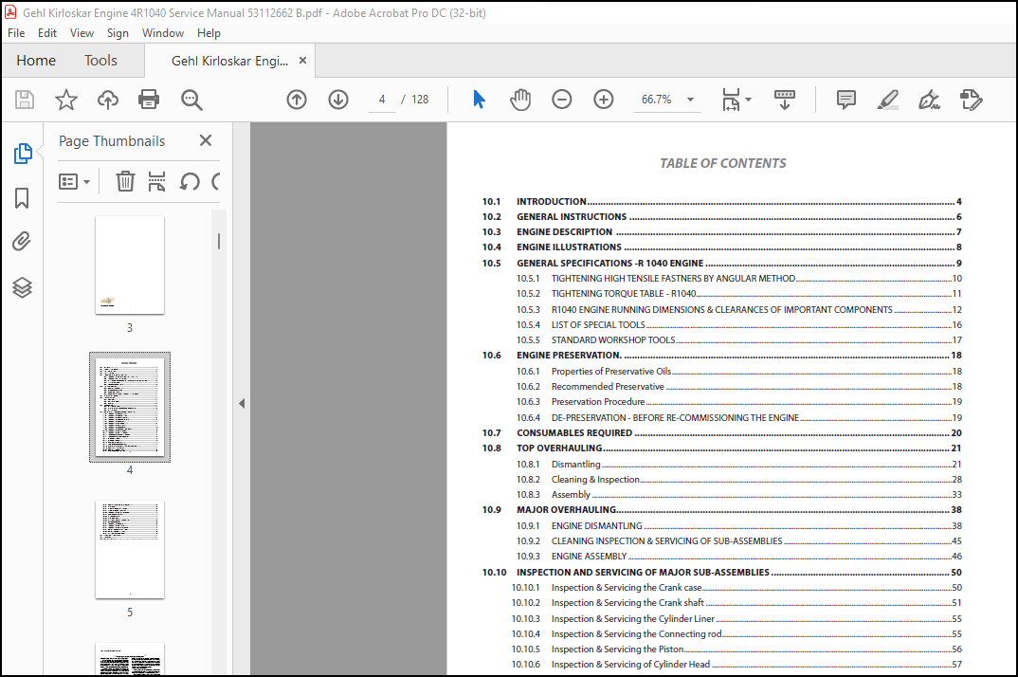Click STANDARD WORKSHOP TOOLS entry
This screenshot has height=677, width=1018.
click(738, 340)
